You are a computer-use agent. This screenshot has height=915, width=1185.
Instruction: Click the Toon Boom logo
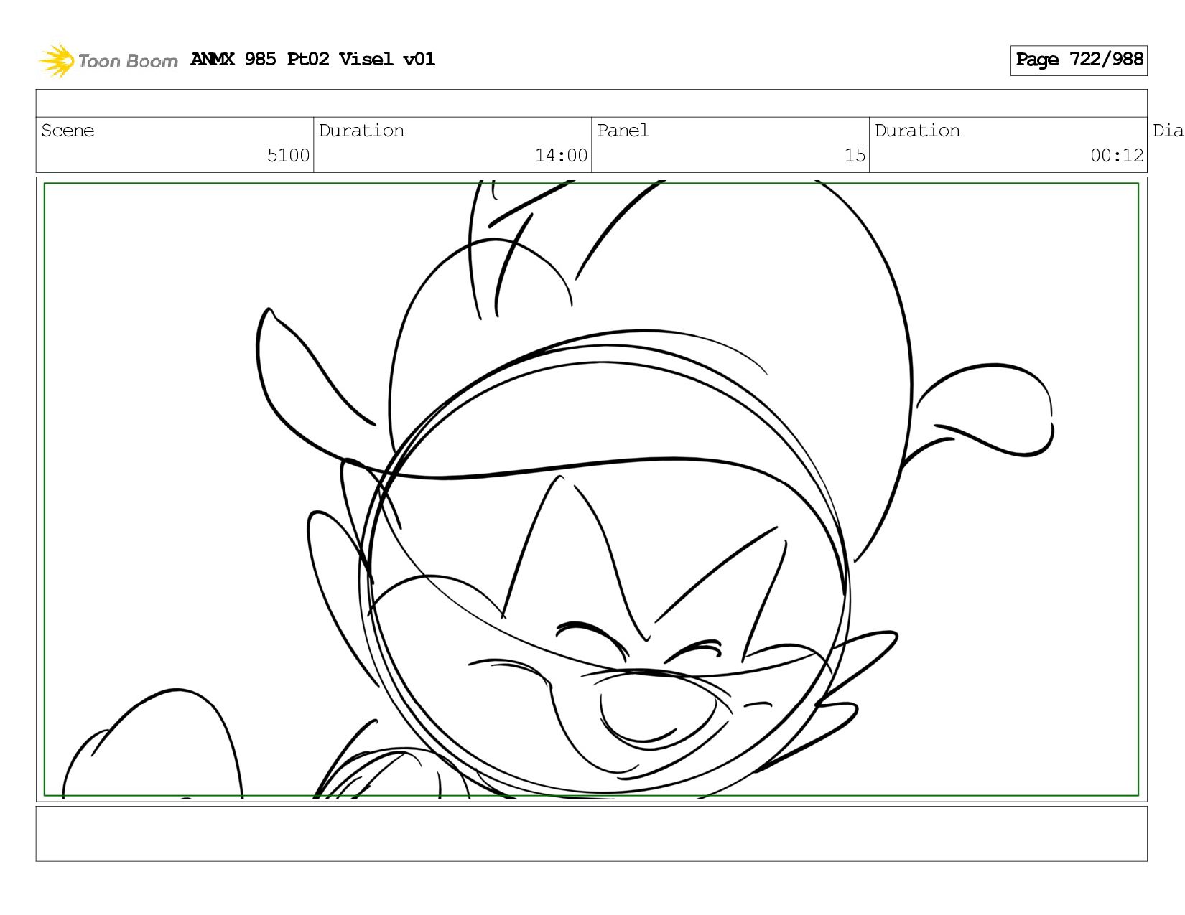108,61
